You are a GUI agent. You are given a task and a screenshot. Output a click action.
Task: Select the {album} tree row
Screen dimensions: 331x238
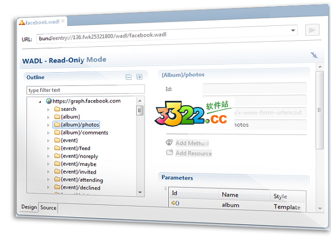pos(67,117)
